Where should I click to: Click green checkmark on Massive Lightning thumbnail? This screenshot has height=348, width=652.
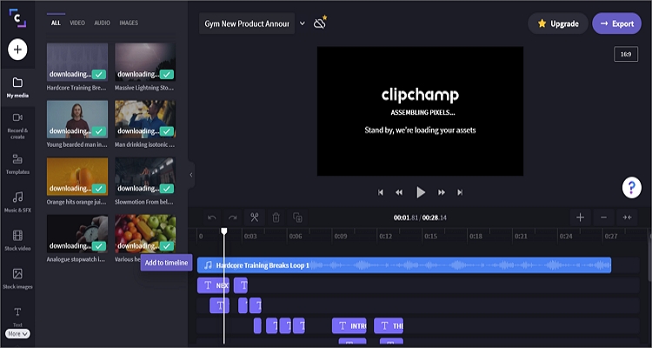[x=167, y=74]
